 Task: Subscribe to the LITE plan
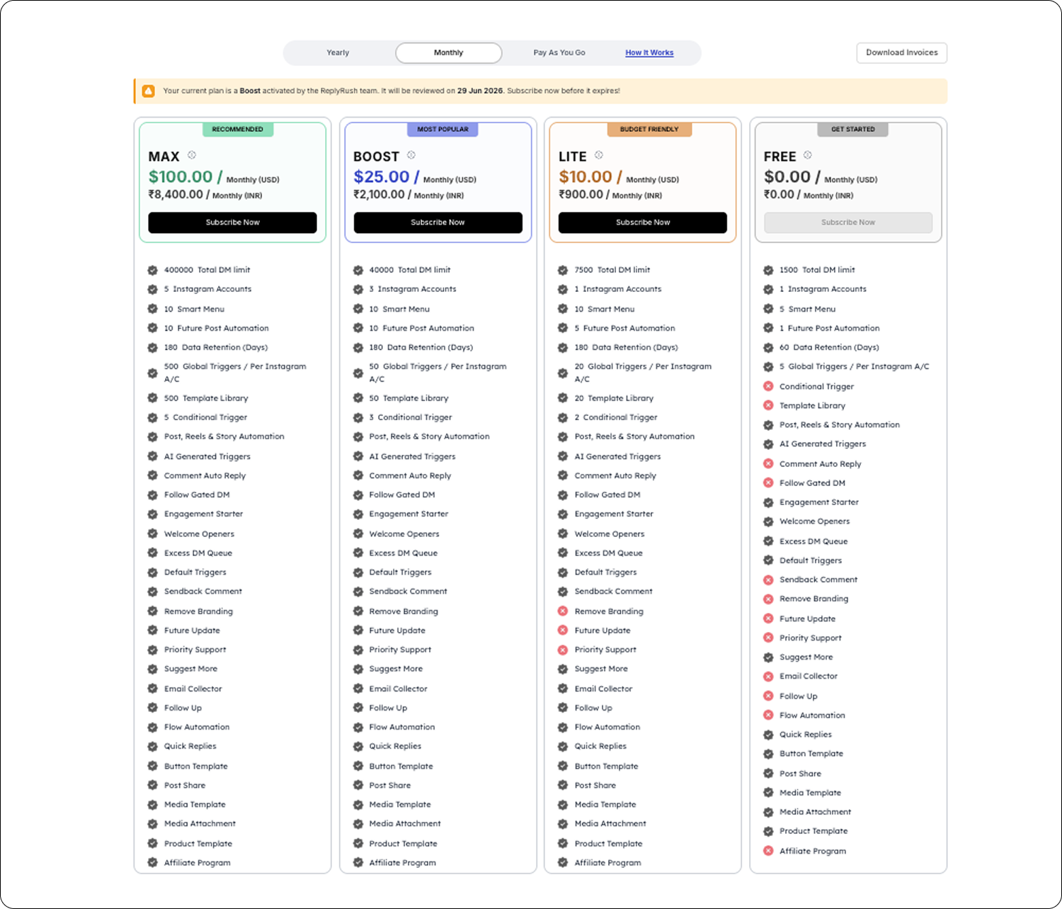tap(643, 222)
